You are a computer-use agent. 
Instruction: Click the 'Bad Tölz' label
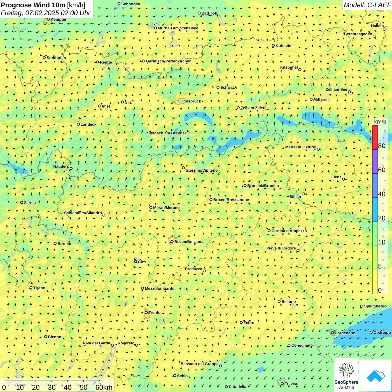[210, 13]
